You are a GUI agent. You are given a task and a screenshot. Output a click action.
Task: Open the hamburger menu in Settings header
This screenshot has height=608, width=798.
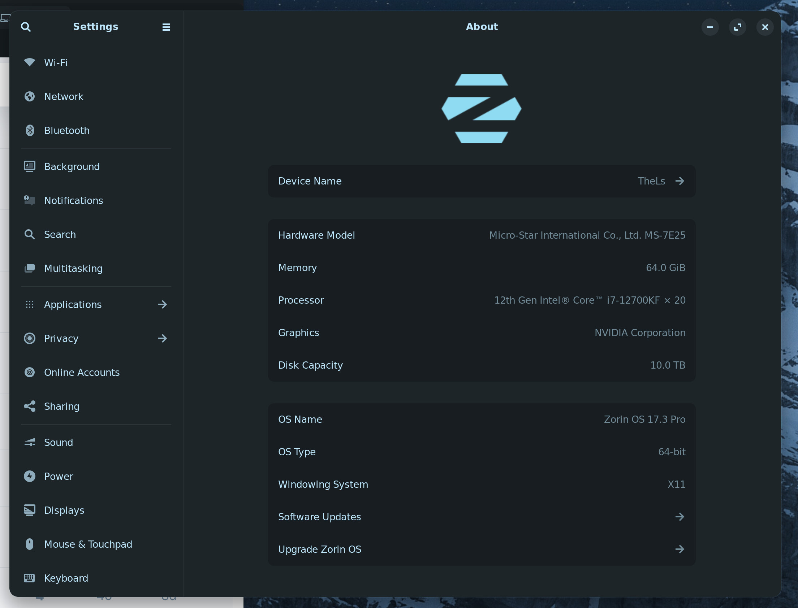coord(166,27)
